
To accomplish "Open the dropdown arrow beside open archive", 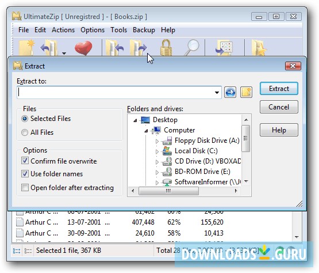I will 64,54.
